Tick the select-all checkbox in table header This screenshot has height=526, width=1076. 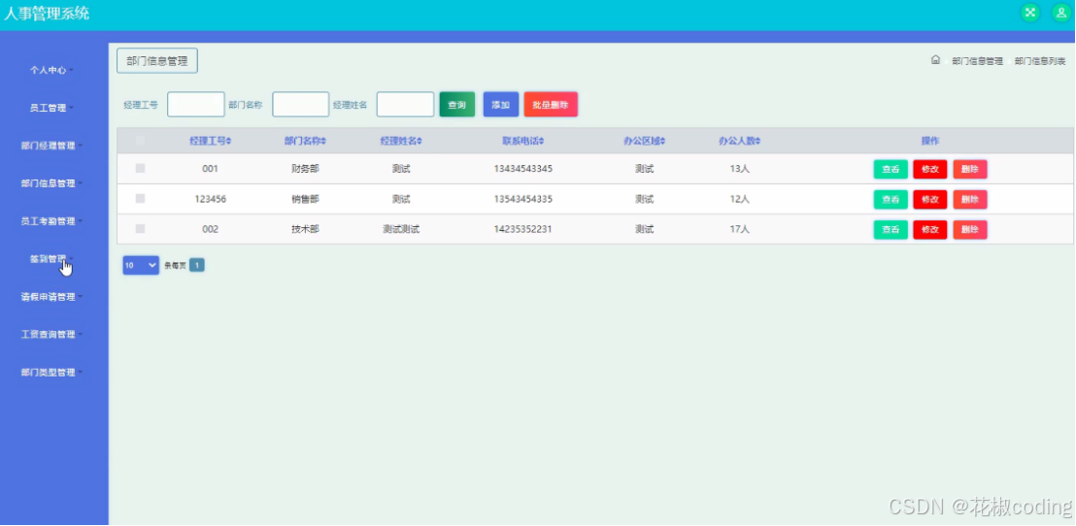pyautogui.click(x=141, y=141)
